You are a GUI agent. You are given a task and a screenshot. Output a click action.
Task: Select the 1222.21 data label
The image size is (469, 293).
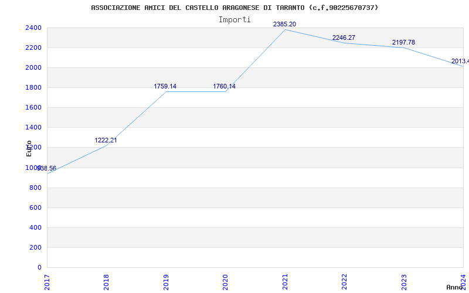tap(106, 140)
